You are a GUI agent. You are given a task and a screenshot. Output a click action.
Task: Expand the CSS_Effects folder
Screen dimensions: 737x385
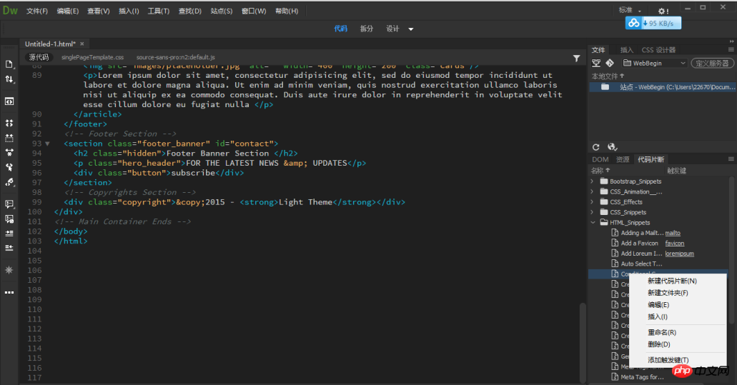(x=592, y=202)
